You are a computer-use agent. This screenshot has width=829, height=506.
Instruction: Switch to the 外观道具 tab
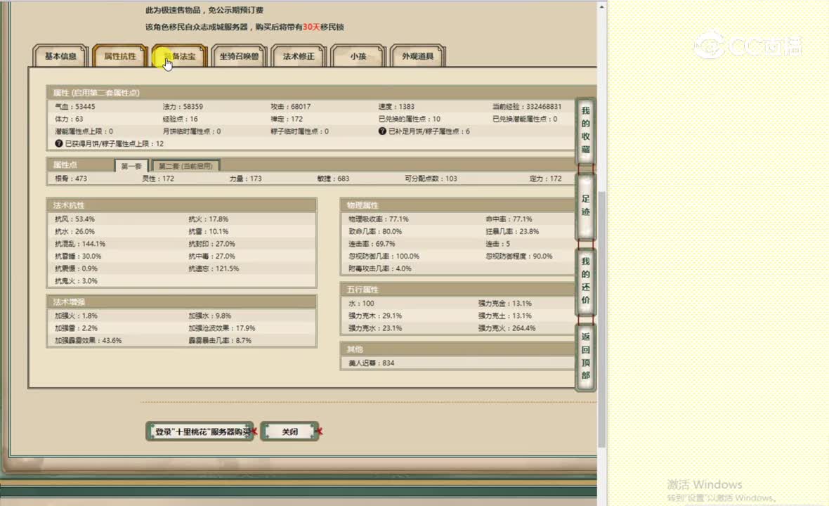click(418, 56)
